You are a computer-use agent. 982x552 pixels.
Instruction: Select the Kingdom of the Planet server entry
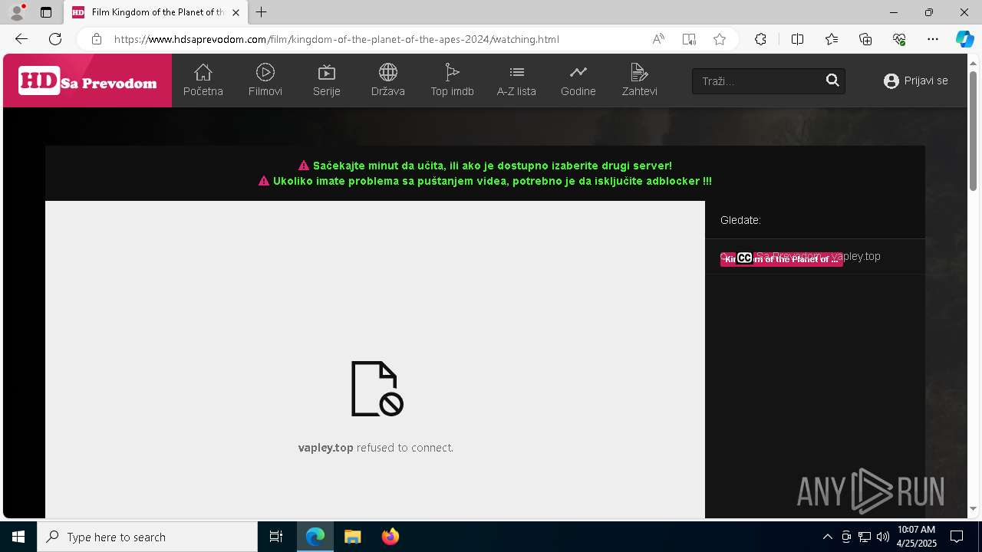click(781, 259)
